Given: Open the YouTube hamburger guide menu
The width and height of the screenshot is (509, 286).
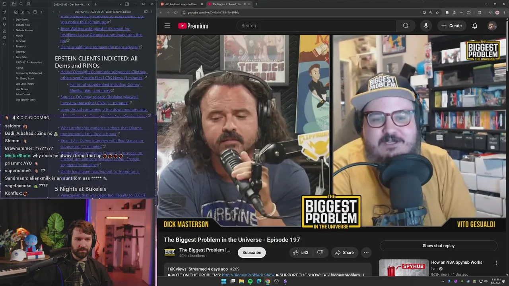Looking at the screenshot, I should (x=167, y=26).
